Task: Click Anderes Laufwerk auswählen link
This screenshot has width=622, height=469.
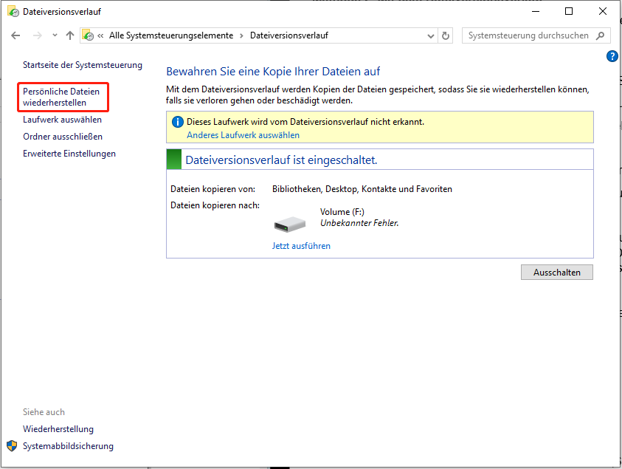Action: [243, 135]
